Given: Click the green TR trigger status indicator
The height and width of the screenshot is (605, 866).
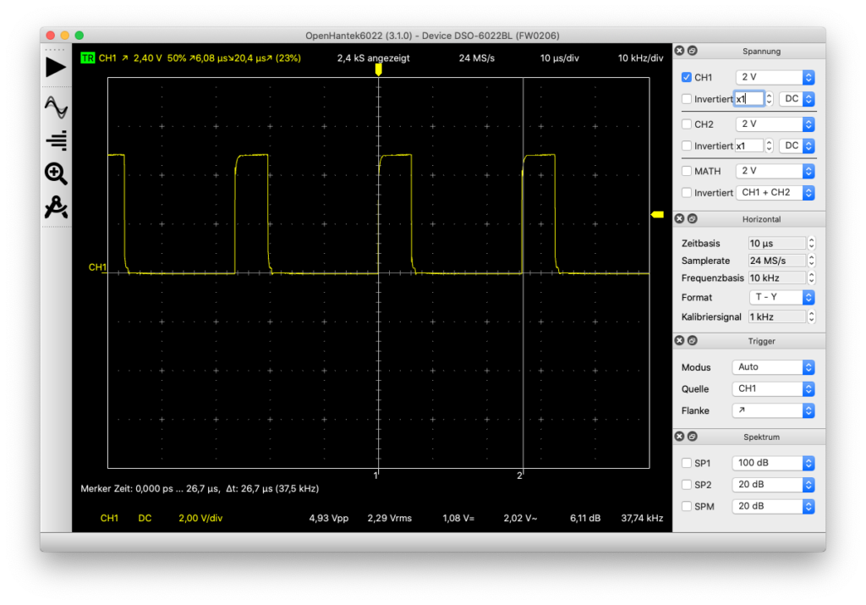Looking at the screenshot, I should click(88, 58).
